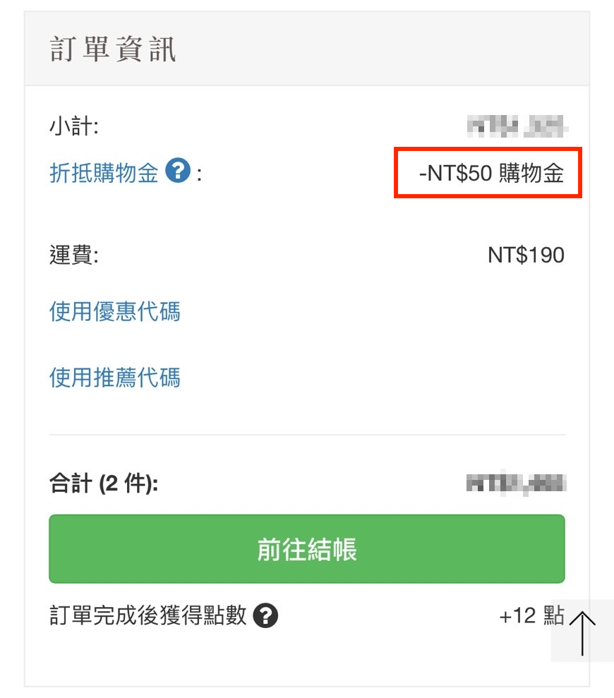Click the 合計 (2 件) total label
Screen dimensions: 614x698
click(x=103, y=484)
